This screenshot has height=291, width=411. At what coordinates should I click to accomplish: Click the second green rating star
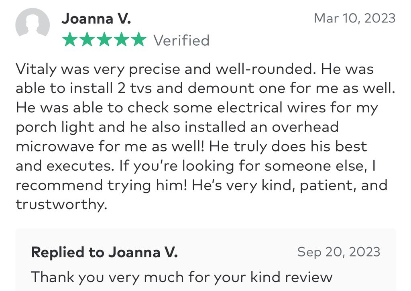pos(87,39)
